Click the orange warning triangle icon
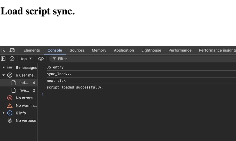Screen dimensions: 236x141 [10, 106]
